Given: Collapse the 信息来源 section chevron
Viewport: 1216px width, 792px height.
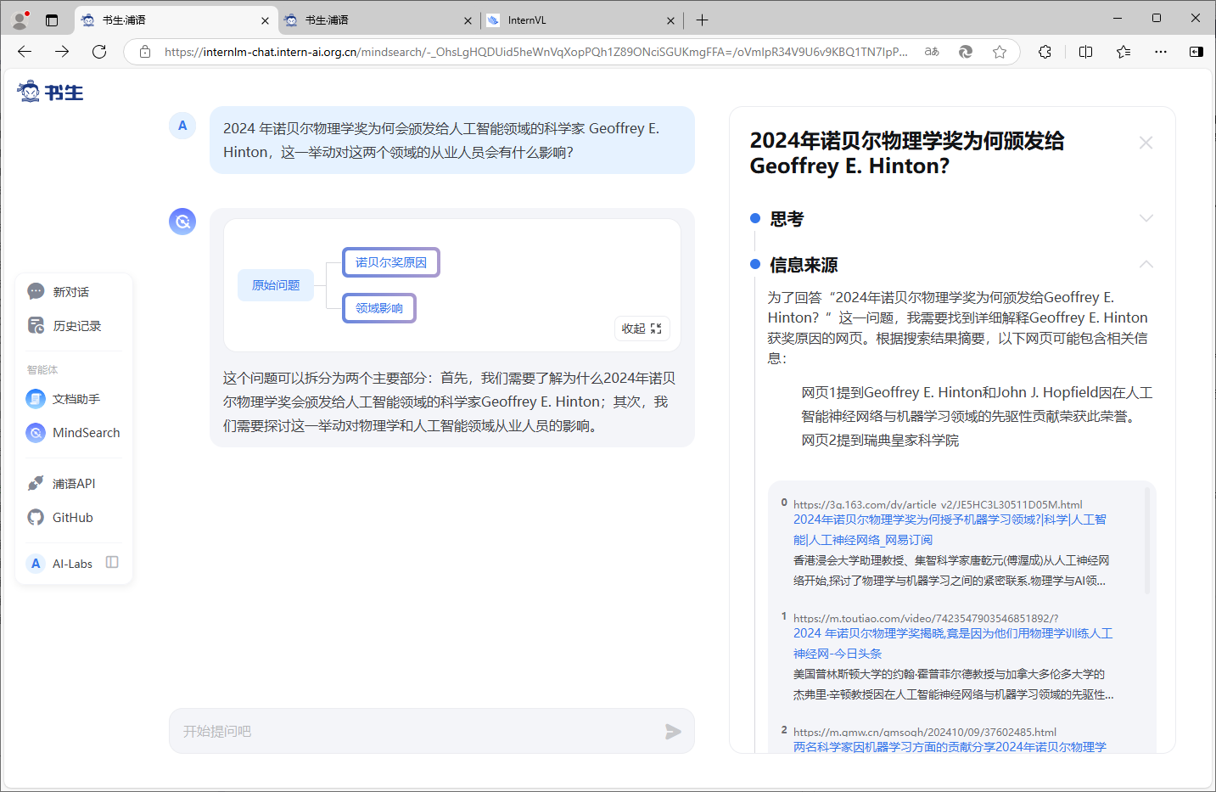Looking at the screenshot, I should (1146, 264).
